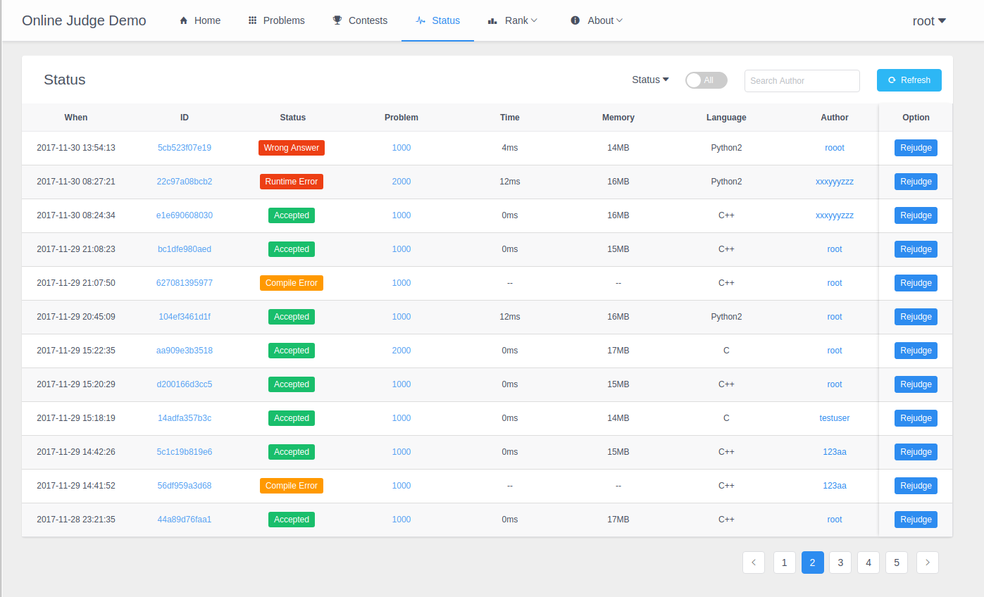The width and height of the screenshot is (984, 597).
Task: Click the previous-page chevron control
Action: pos(754,563)
